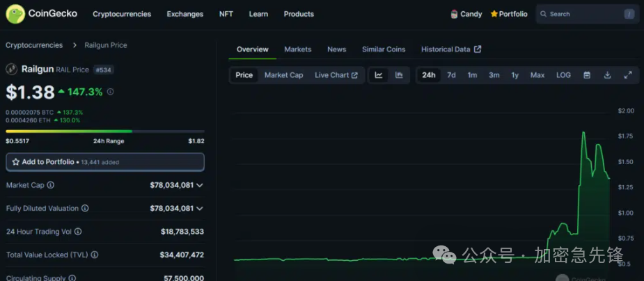Open the Historical Data external link
This screenshot has width=644, height=281.
pyautogui.click(x=451, y=49)
